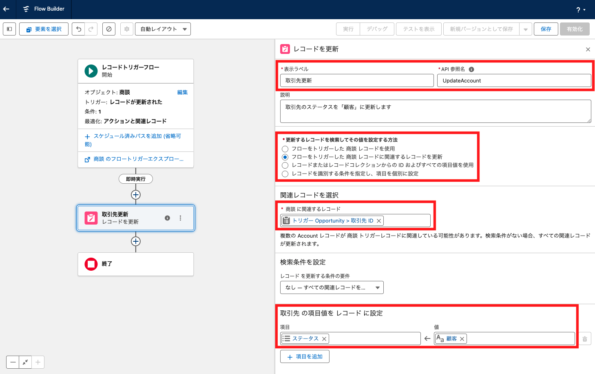Click the 表示ラベル input field

(x=357, y=80)
